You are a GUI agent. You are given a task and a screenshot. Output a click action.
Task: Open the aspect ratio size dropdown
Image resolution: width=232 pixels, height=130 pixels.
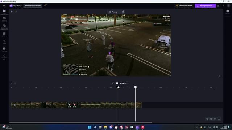coord(114,12)
